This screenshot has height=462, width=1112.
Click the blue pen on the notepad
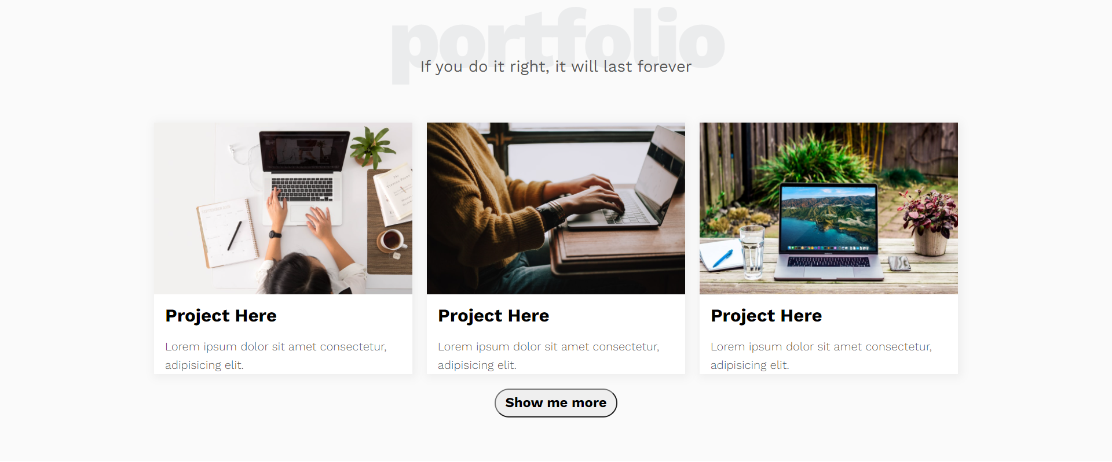pyautogui.click(x=723, y=258)
